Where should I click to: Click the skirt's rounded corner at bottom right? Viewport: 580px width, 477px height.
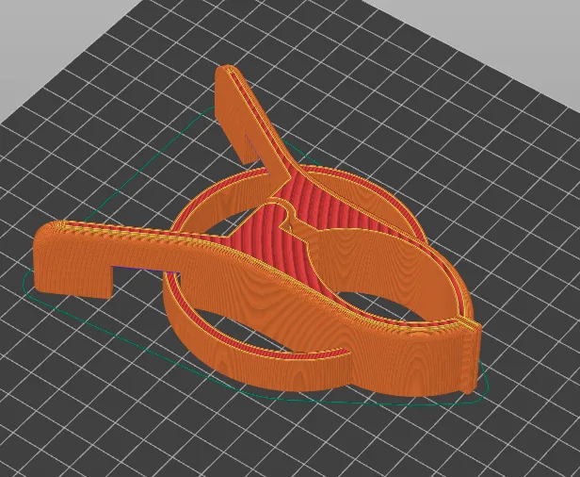tap(483, 392)
